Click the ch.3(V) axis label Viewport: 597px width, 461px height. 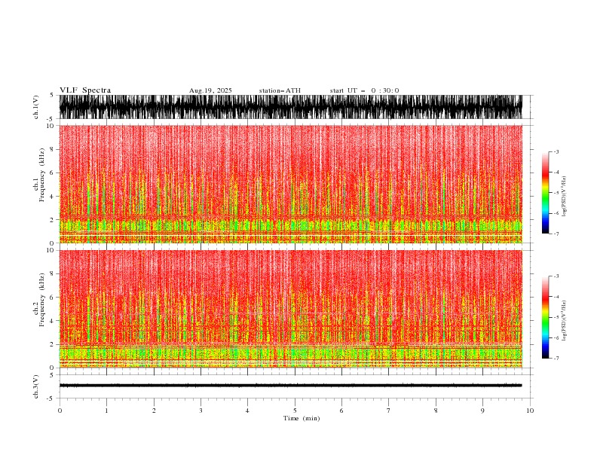click(36, 386)
